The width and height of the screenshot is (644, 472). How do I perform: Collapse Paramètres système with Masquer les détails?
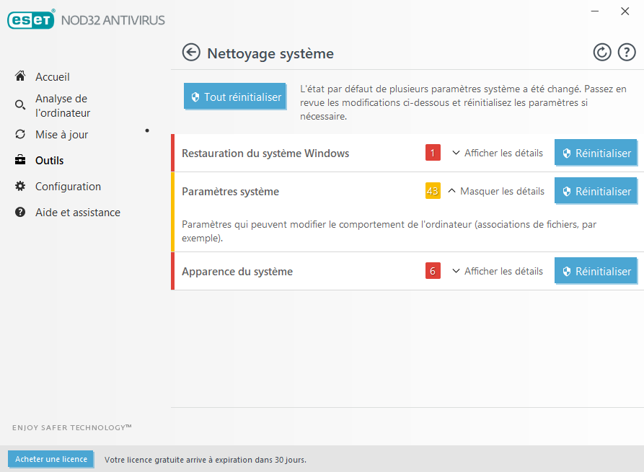click(496, 191)
